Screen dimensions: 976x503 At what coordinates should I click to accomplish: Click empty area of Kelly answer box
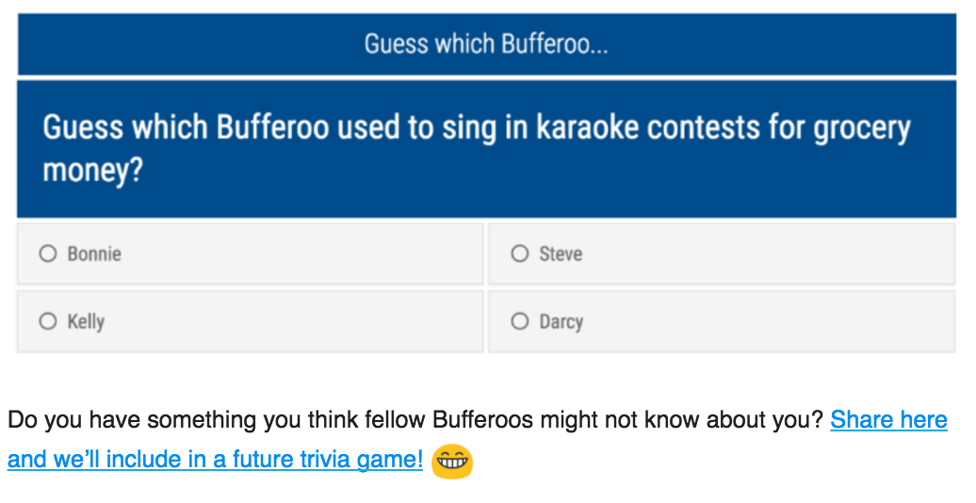pos(299,321)
